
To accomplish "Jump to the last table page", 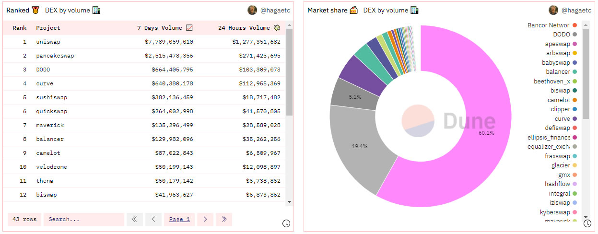I will coord(224,220).
